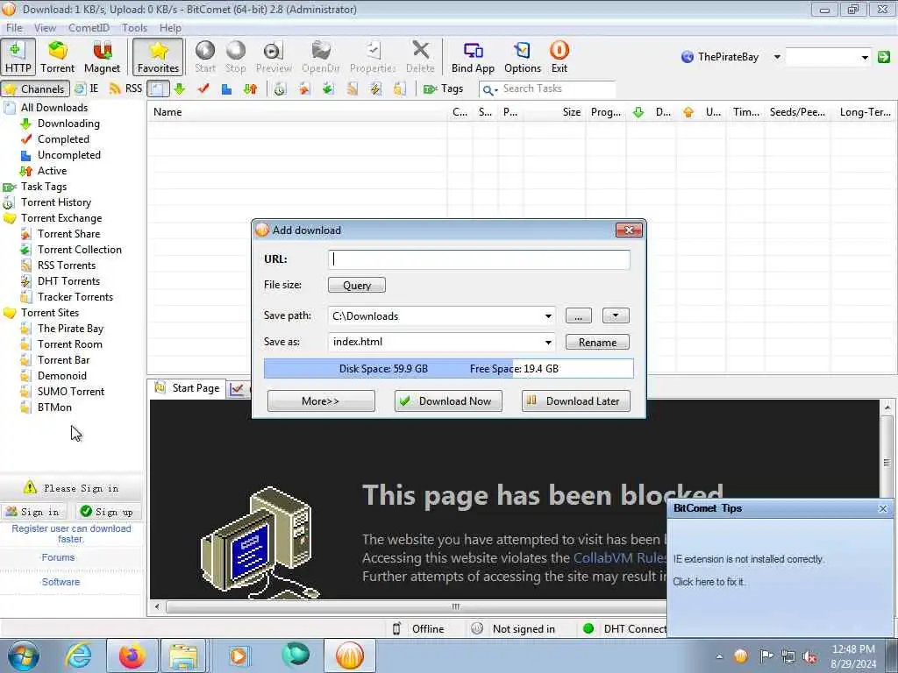Click the RSS Torrents icon in second toolbar
The height and width of the screenshot is (673, 898).
pos(352,89)
